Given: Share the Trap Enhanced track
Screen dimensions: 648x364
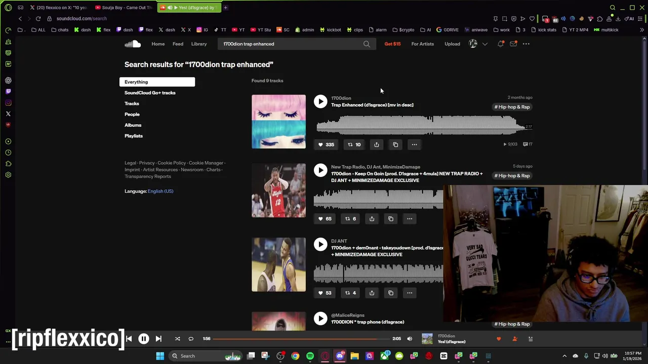Looking at the screenshot, I should pos(376,145).
